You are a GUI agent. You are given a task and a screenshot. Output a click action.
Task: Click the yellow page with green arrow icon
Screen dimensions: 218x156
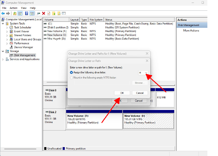click(54, 13)
